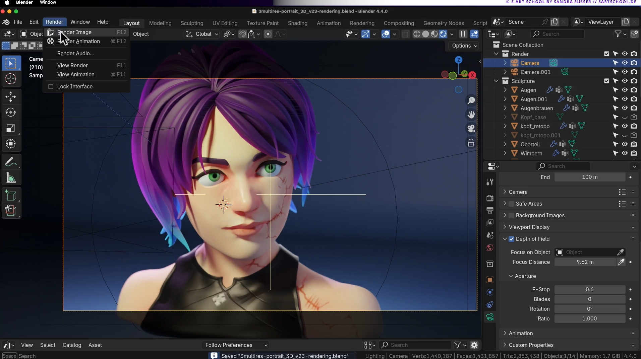
Task: Choose Render Image from Render menu
Action: coord(86,32)
